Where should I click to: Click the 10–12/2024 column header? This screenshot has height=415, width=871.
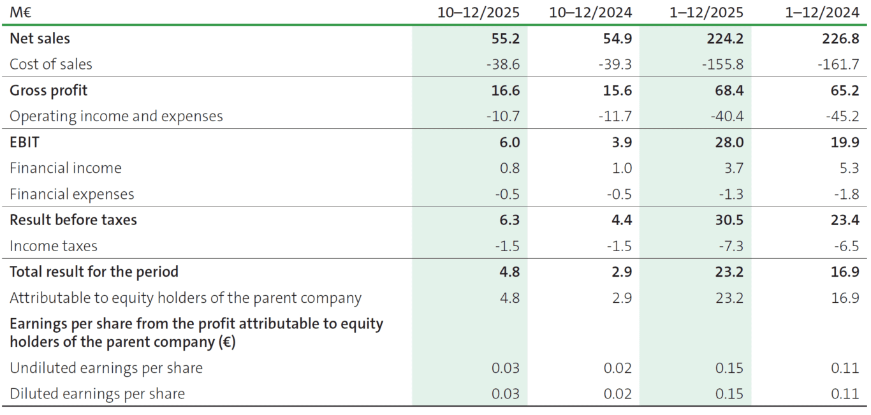tap(590, 12)
